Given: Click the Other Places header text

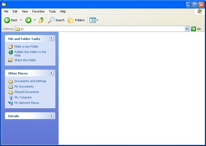Looking at the screenshot, I should click(x=18, y=73).
